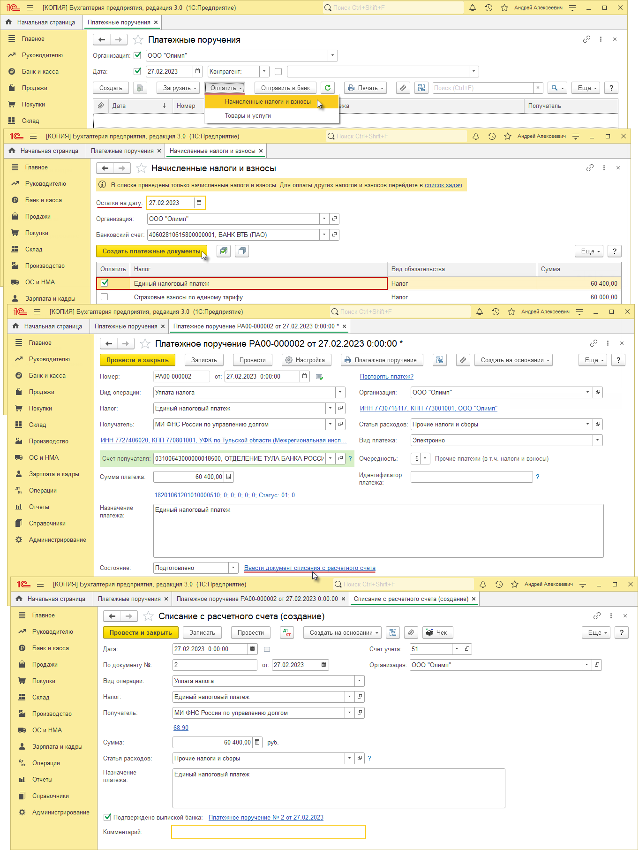Viewport: 639px width, 851px height.
Task: Open the history icon in the Платежное поручение window title bar
Action: pyautogui.click(x=496, y=312)
